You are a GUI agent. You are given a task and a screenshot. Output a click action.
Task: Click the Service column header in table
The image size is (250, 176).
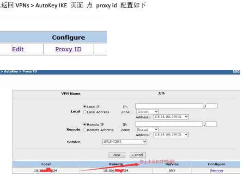[172, 164]
